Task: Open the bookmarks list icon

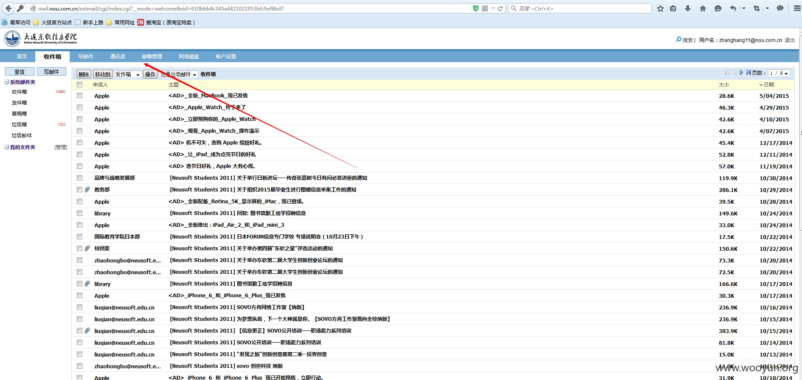Action: coord(673,8)
